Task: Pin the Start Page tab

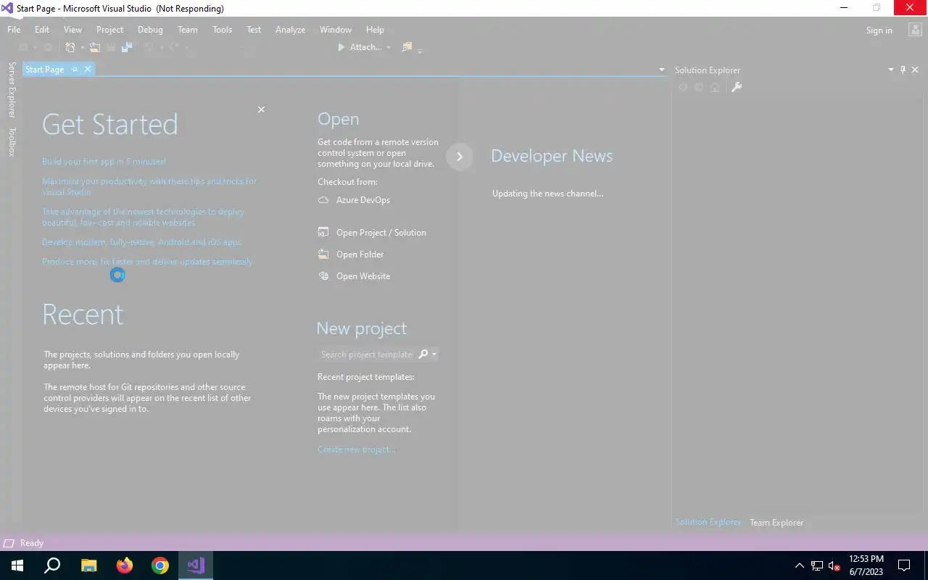Action: coord(74,70)
